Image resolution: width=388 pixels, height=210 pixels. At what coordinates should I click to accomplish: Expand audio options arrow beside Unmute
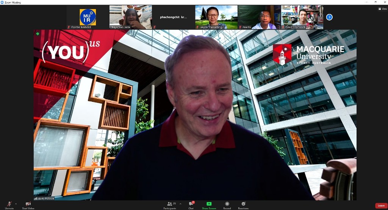pos(16,204)
